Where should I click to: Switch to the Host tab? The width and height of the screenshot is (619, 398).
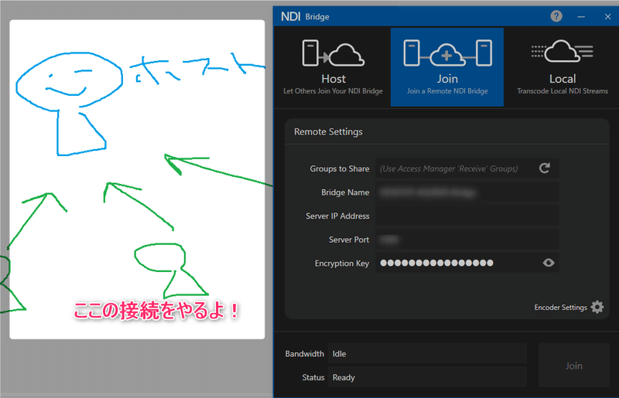[x=333, y=67]
